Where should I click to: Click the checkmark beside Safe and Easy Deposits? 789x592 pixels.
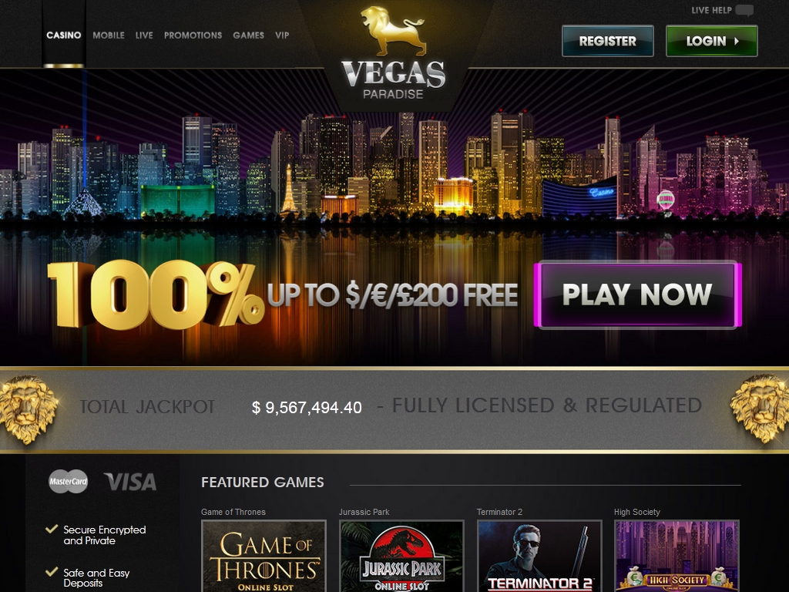pyautogui.click(x=52, y=571)
